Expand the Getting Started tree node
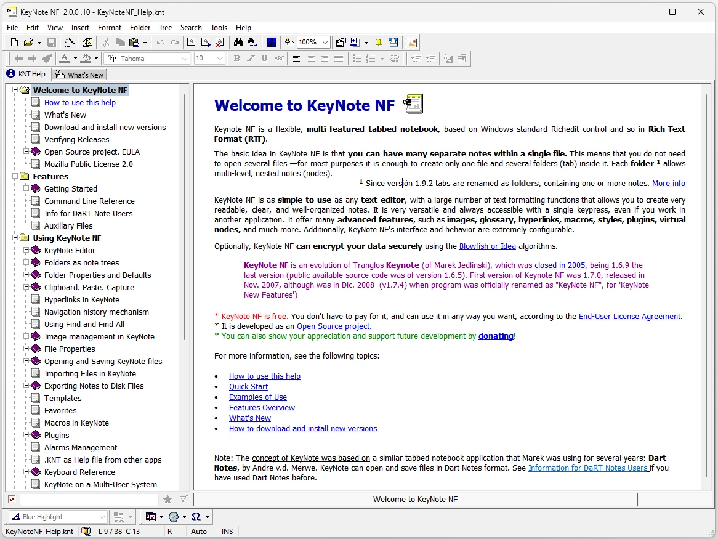The image size is (718, 539). pyautogui.click(x=26, y=188)
